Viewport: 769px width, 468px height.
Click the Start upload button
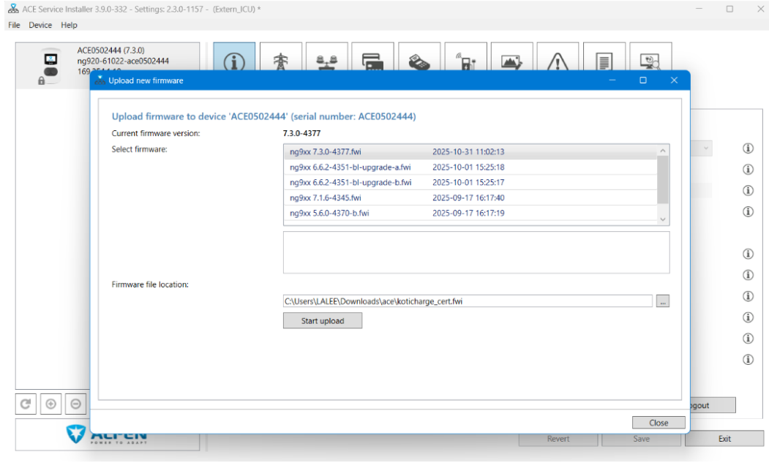(322, 321)
